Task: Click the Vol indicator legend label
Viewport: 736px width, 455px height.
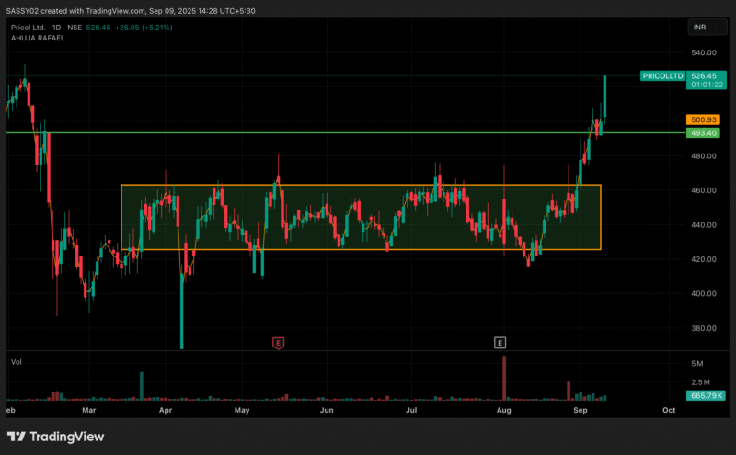Action: coord(16,363)
